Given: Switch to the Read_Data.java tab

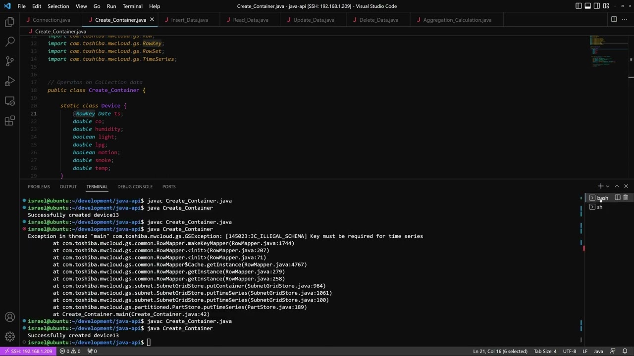Looking at the screenshot, I should pos(251,20).
